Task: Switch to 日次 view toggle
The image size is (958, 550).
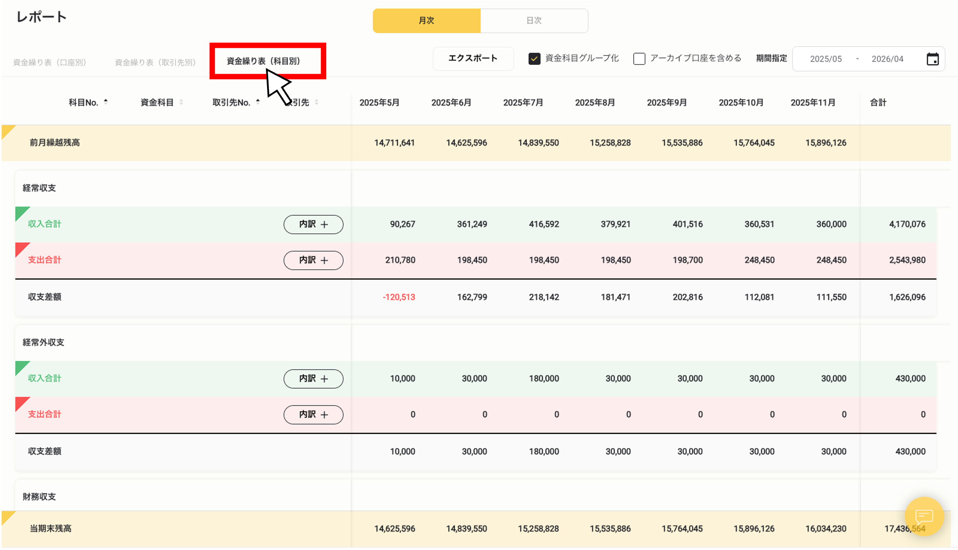Action: tap(534, 20)
